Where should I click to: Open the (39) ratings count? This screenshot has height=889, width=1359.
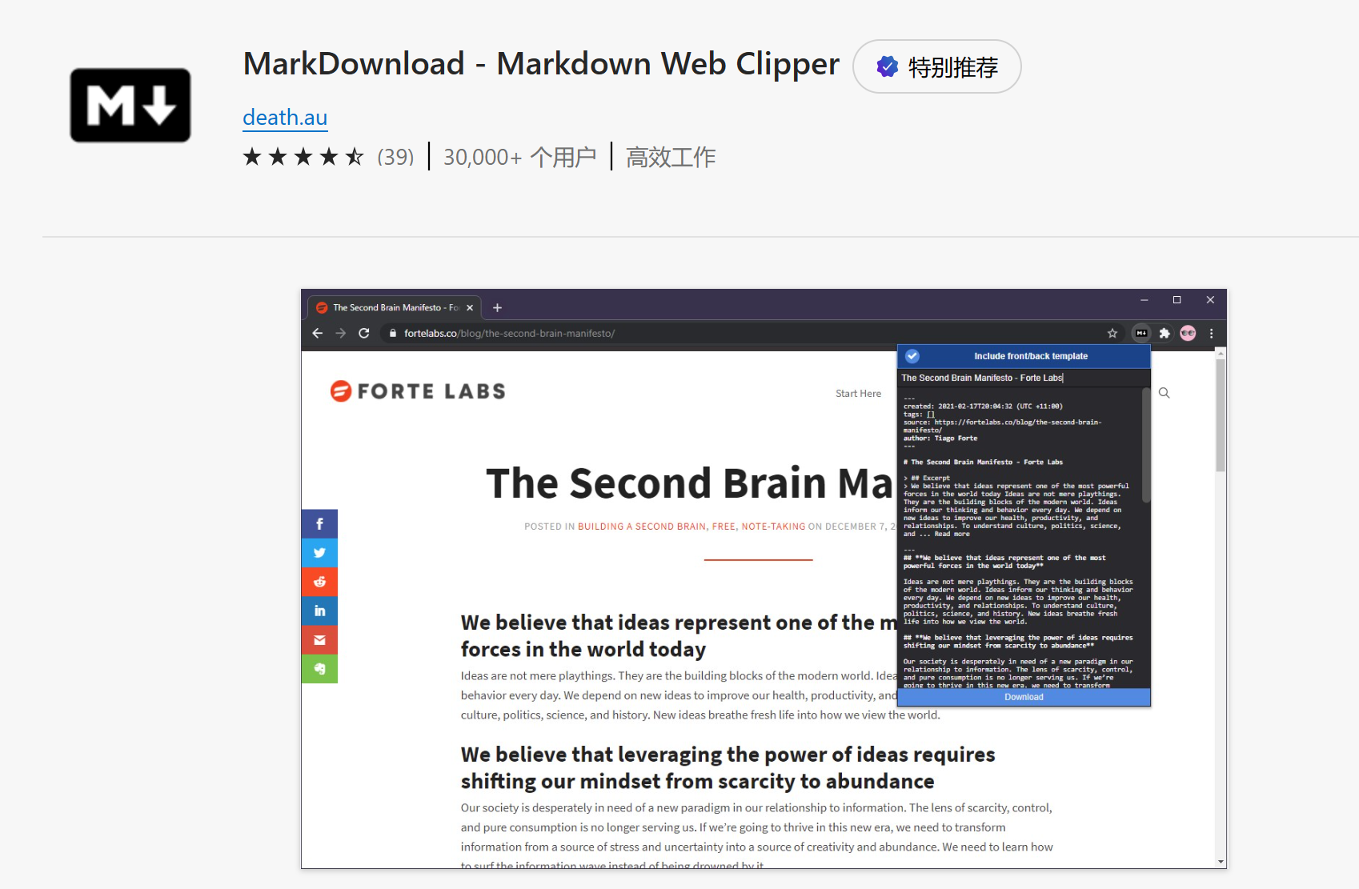[x=395, y=157]
